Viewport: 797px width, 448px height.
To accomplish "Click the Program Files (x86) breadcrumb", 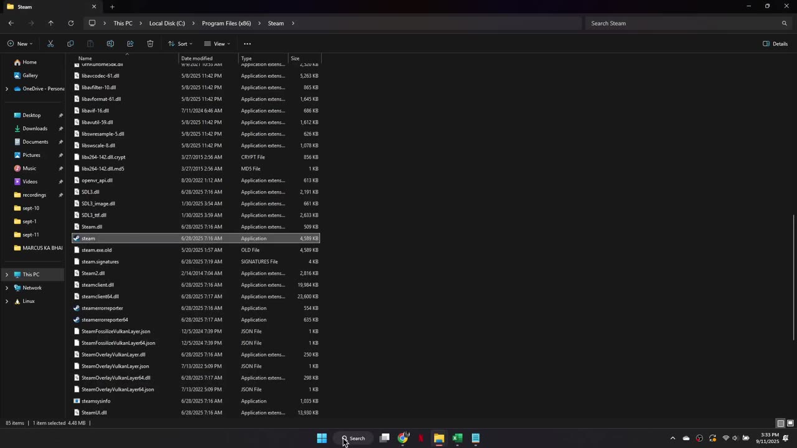I will 227,23.
